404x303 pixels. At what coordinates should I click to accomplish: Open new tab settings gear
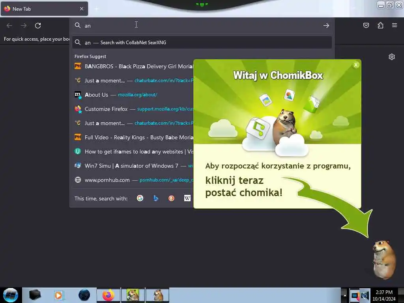pyautogui.click(x=392, y=57)
